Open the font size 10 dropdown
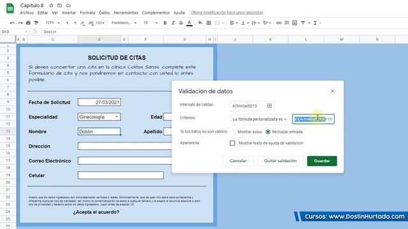The height and width of the screenshot is (229, 408). coord(150,23)
